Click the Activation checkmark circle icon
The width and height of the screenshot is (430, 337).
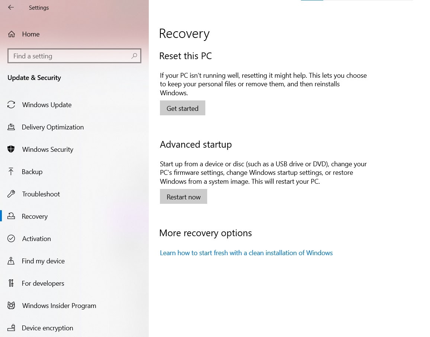pos(11,238)
